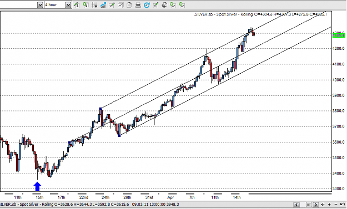Click the 3800.0 price axis label
Screen dimensions: 347x209
tap(338, 111)
